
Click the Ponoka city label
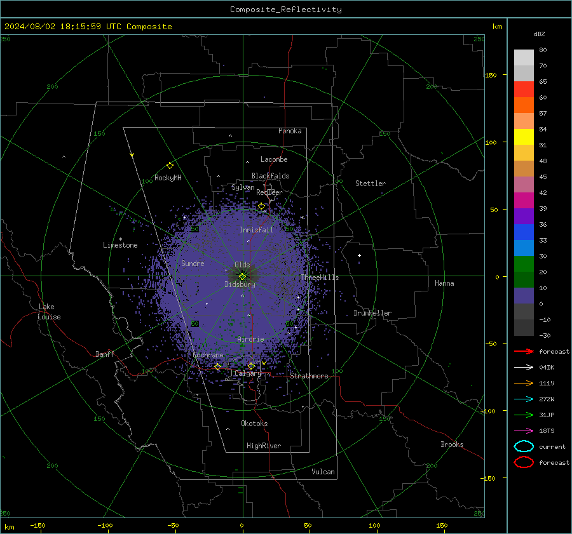click(x=290, y=131)
